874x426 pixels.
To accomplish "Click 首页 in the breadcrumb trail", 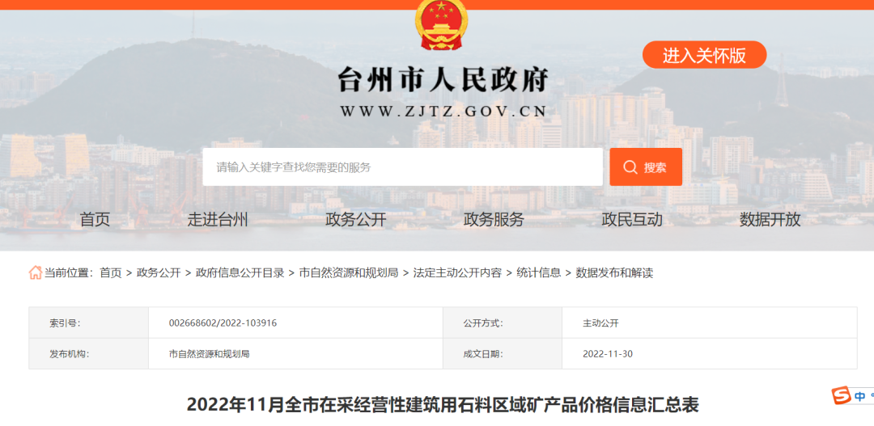I will (111, 272).
